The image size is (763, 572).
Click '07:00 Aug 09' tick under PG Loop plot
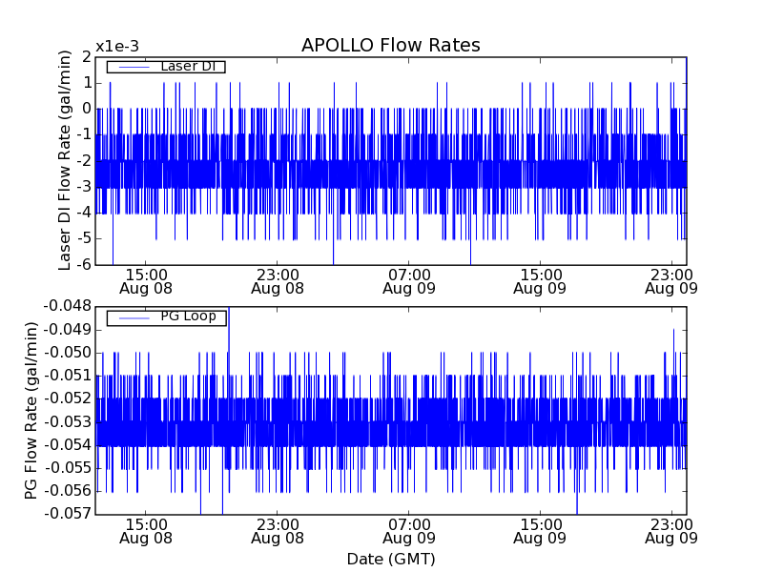[409, 532]
